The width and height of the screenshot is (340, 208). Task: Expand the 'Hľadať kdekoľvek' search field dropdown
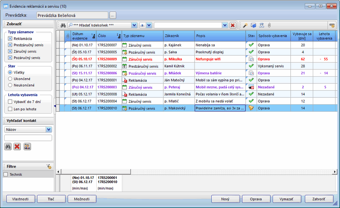point(134,25)
